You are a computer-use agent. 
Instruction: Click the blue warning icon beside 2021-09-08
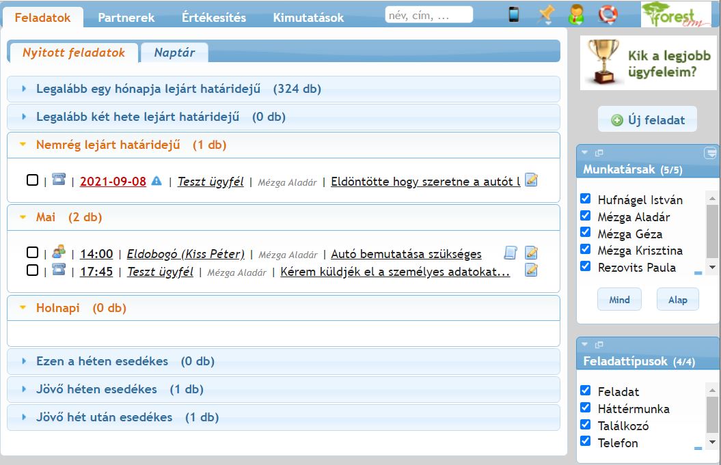(157, 181)
